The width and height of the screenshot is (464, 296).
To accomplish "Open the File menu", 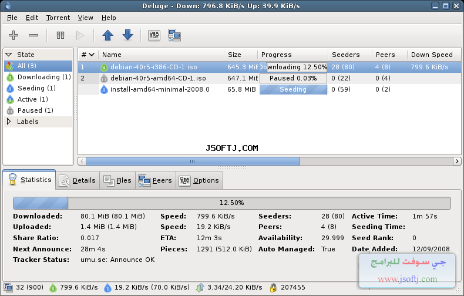I will click(x=12, y=18).
